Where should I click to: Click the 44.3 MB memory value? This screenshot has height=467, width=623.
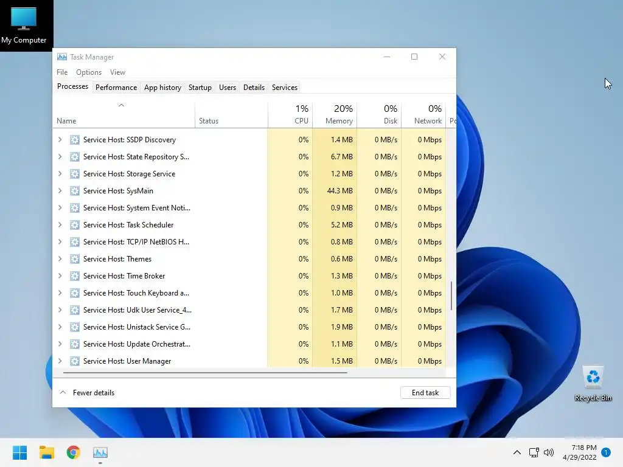(x=339, y=191)
